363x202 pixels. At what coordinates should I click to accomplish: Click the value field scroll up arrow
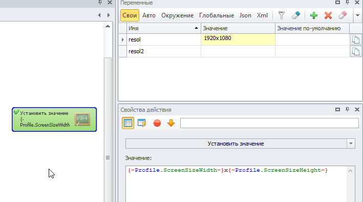[351, 171]
